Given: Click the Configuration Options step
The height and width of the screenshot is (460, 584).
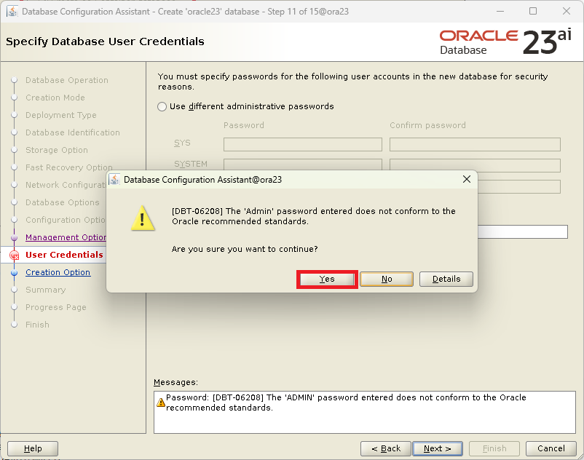Looking at the screenshot, I should pos(66,221).
